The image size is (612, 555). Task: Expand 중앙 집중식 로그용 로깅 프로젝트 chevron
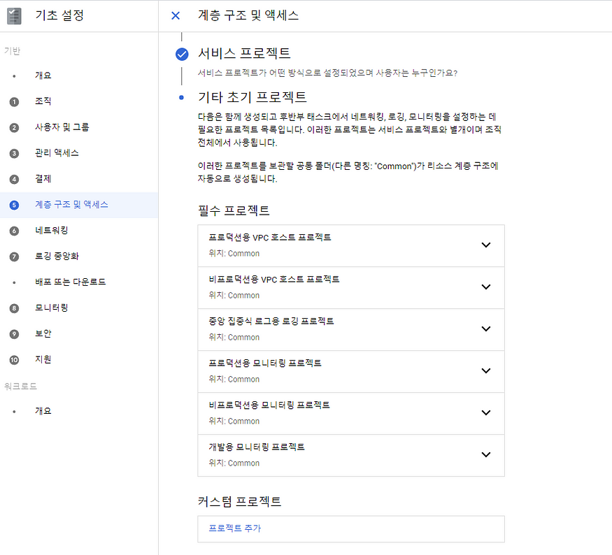pos(486,329)
